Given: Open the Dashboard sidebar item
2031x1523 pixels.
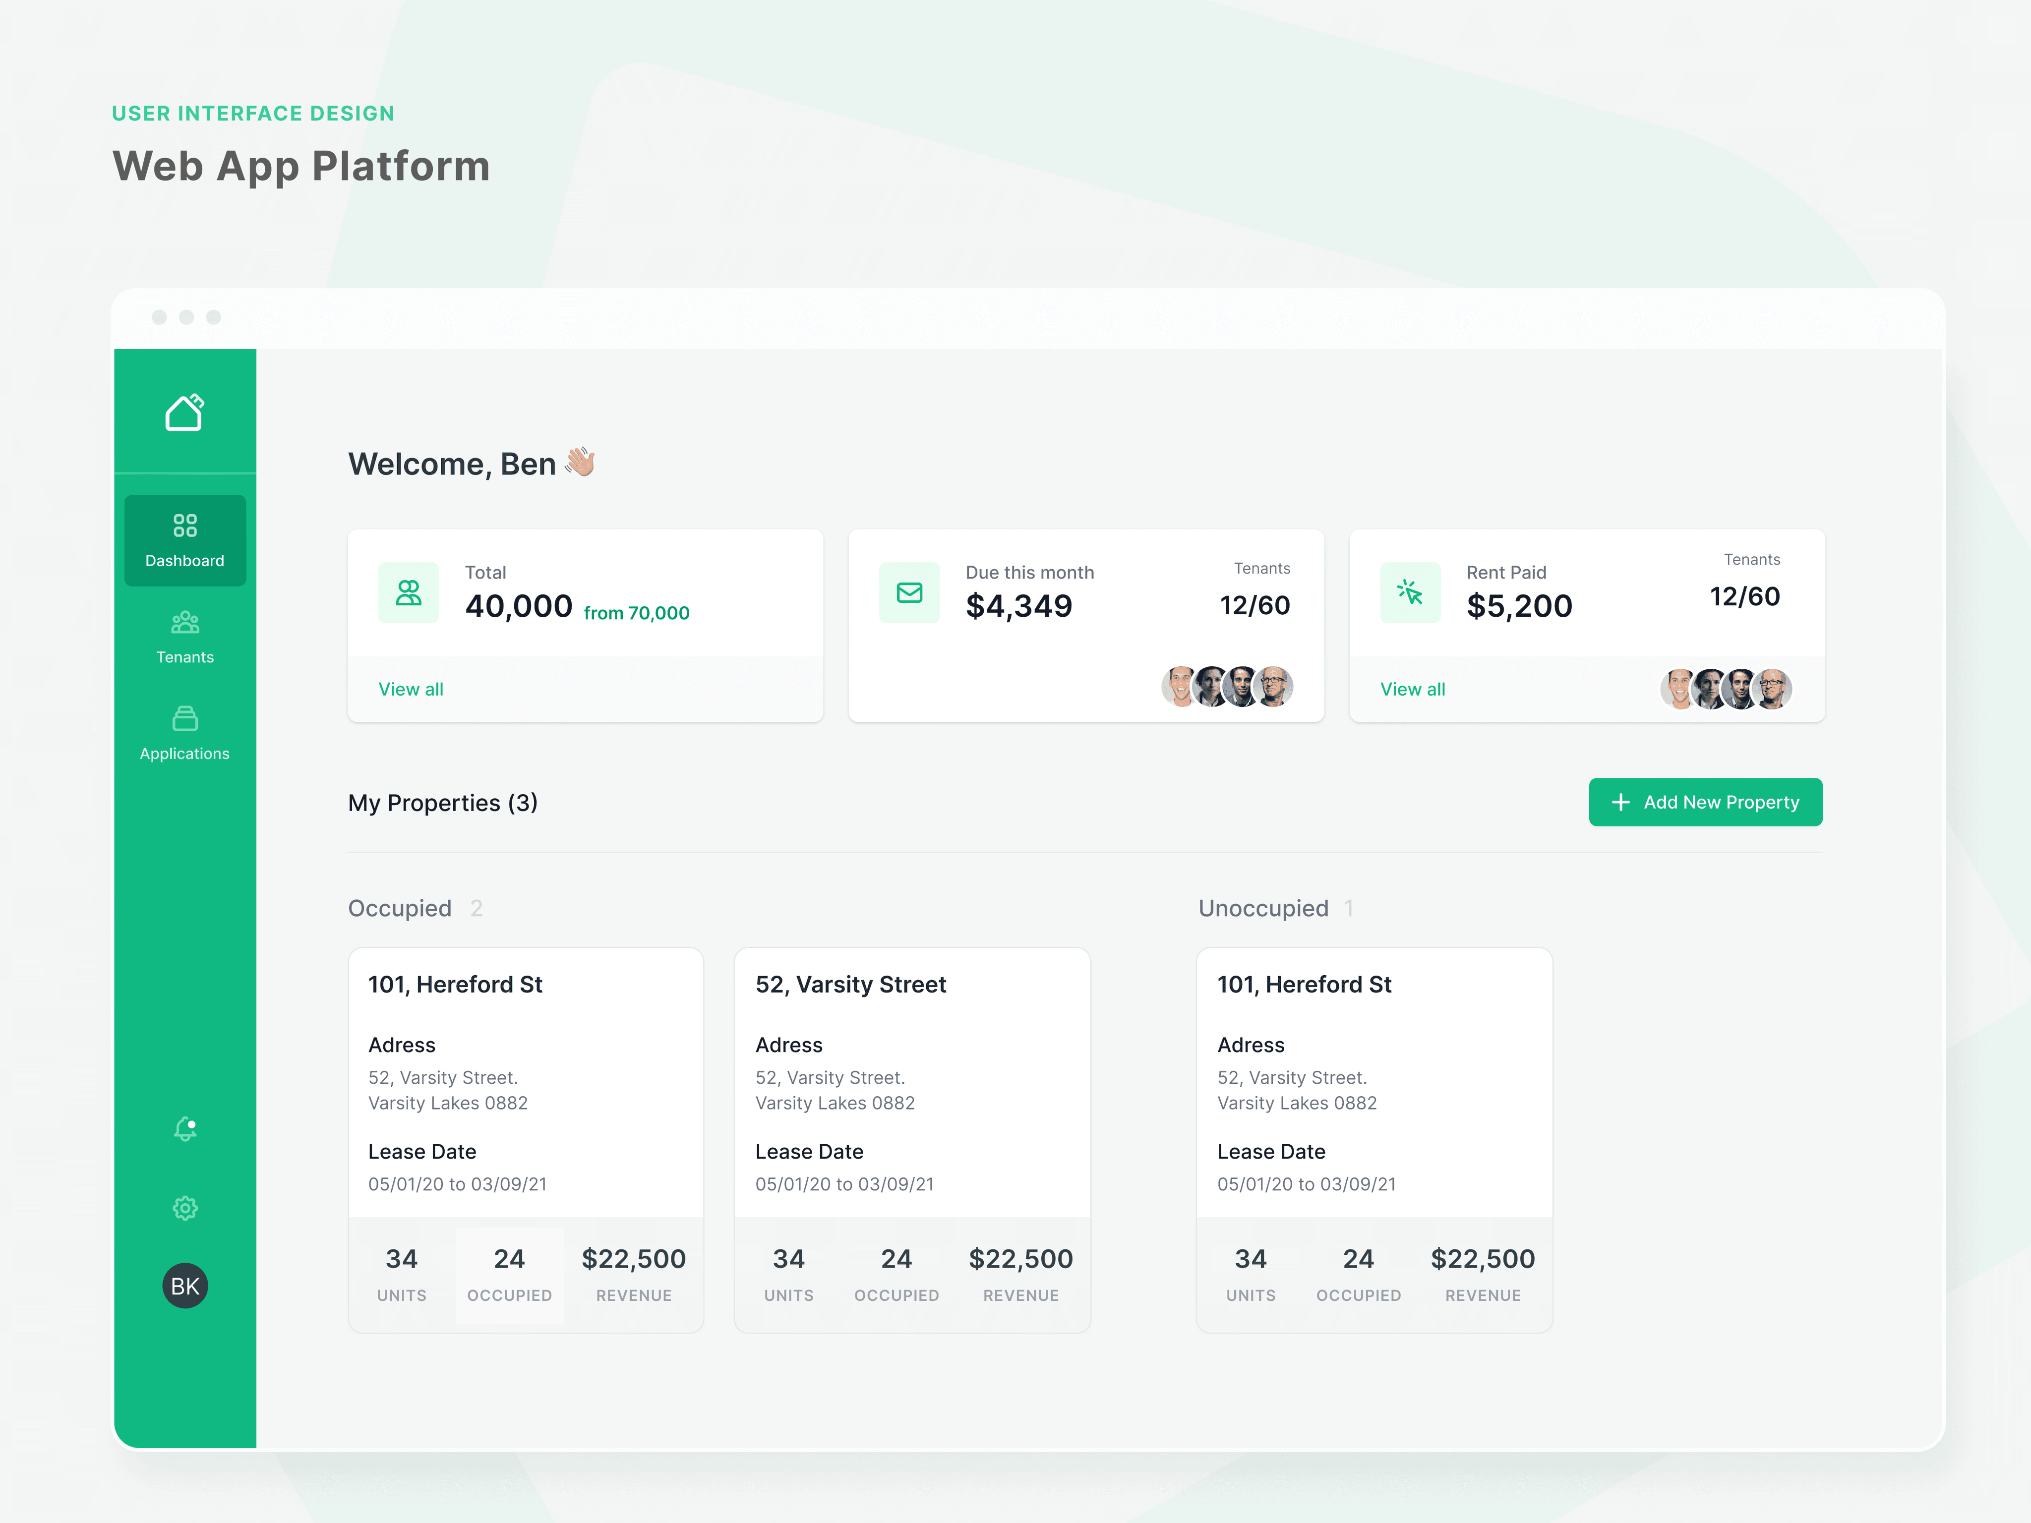Looking at the screenshot, I should click(184, 540).
